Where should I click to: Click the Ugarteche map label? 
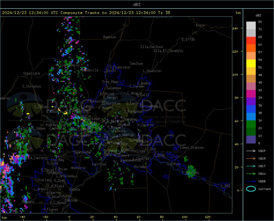pyautogui.click(x=82, y=152)
